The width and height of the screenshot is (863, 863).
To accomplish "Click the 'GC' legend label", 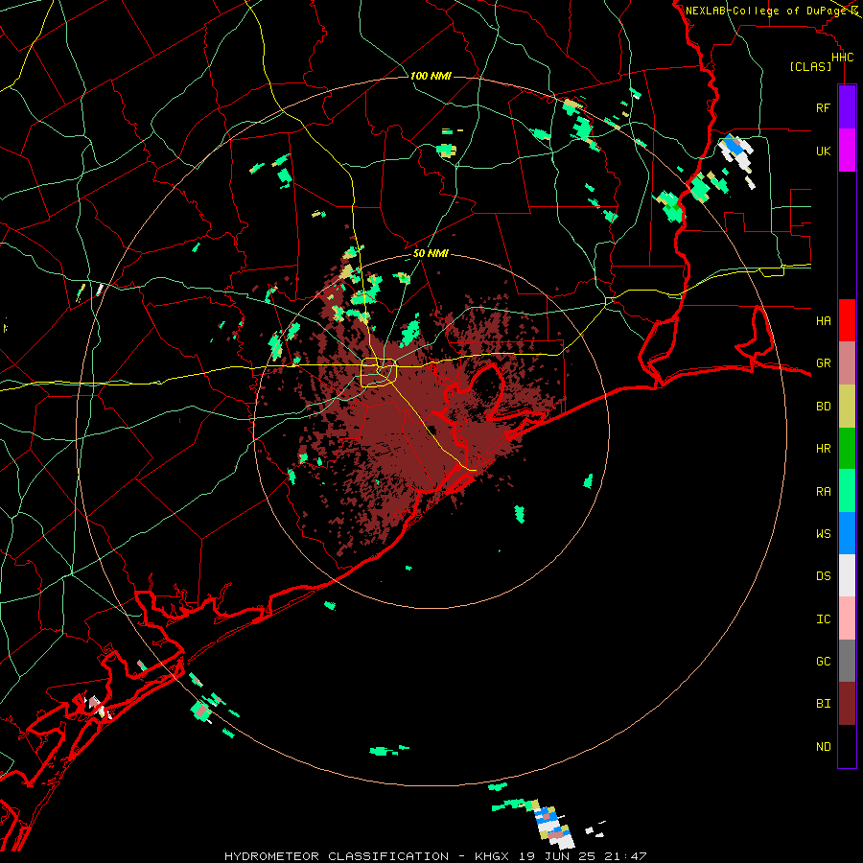I will (823, 661).
